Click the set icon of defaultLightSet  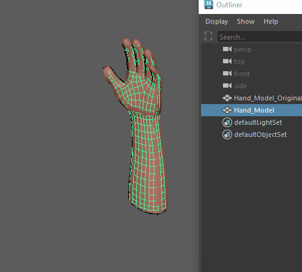227,122
